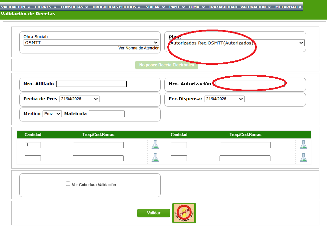Click No posee Receta Electrónica button
327x227 pixels.
pos(167,65)
